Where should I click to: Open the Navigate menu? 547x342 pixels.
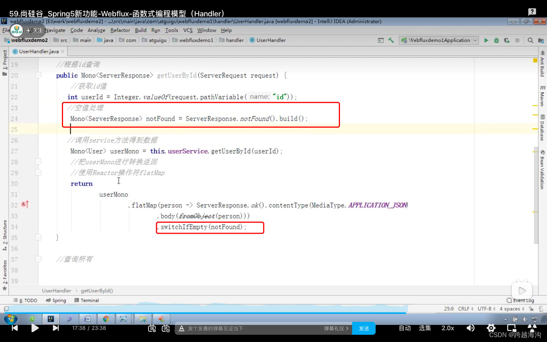click(55, 30)
